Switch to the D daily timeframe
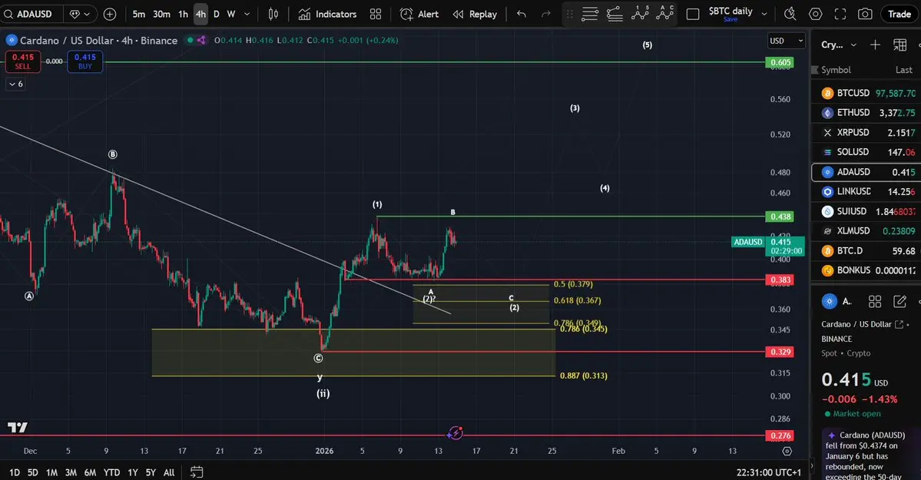The image size is (921, 480). [x=216, y=14]
